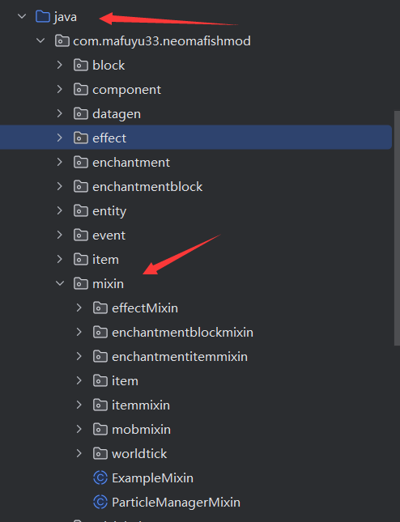Click the ExampleMixin class icon
The height and width of the screenshot is (522, 400).
point(100,477)
